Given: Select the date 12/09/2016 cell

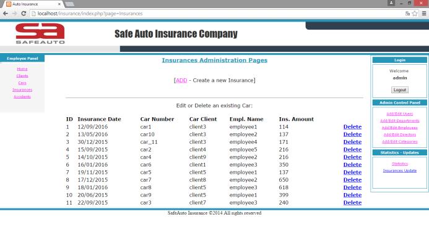Looking at the screenshot, I should (x=93, y=127).
